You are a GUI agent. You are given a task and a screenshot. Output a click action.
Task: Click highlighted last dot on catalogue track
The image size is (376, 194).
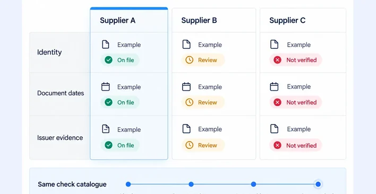click(x=318, y=184)
